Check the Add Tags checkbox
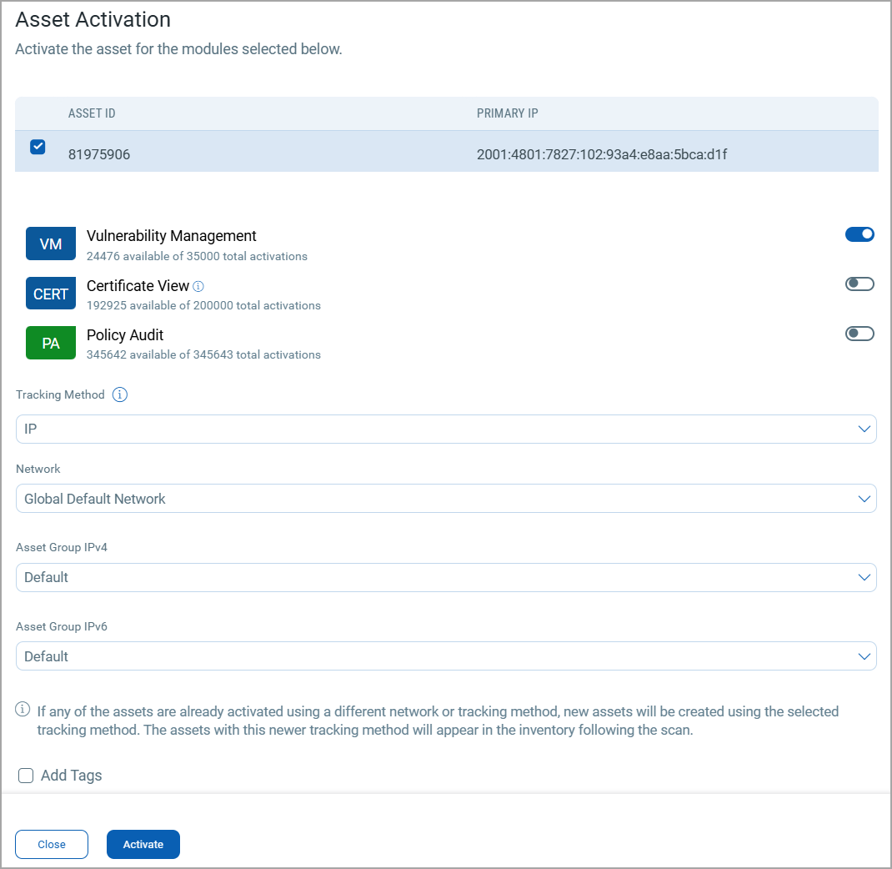Screen dimensions: 892x869 coord(26,776)
